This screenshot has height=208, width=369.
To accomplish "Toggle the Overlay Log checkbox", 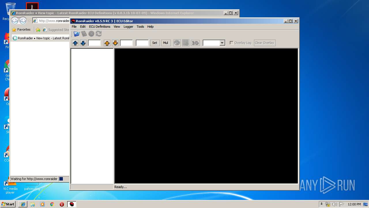I will (231, 43).
